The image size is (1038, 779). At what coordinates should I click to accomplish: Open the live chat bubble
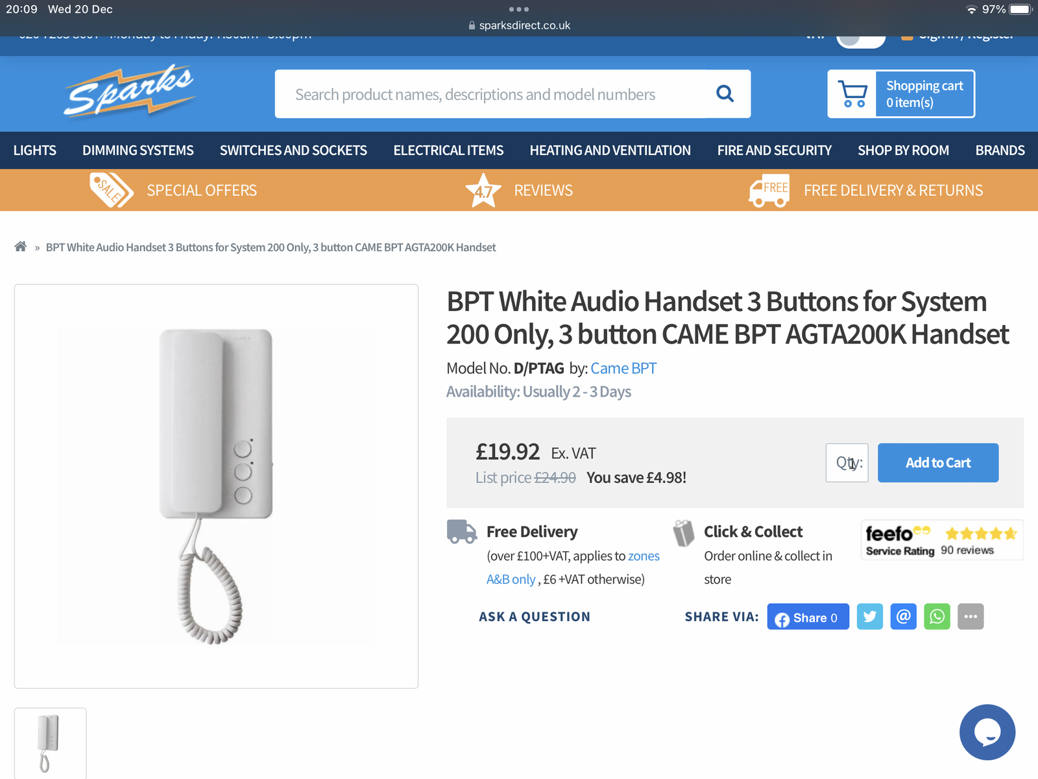(x=987, y=732)
